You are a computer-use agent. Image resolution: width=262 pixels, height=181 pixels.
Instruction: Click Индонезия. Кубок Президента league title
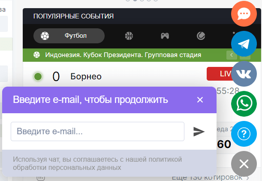pos(123,55)
